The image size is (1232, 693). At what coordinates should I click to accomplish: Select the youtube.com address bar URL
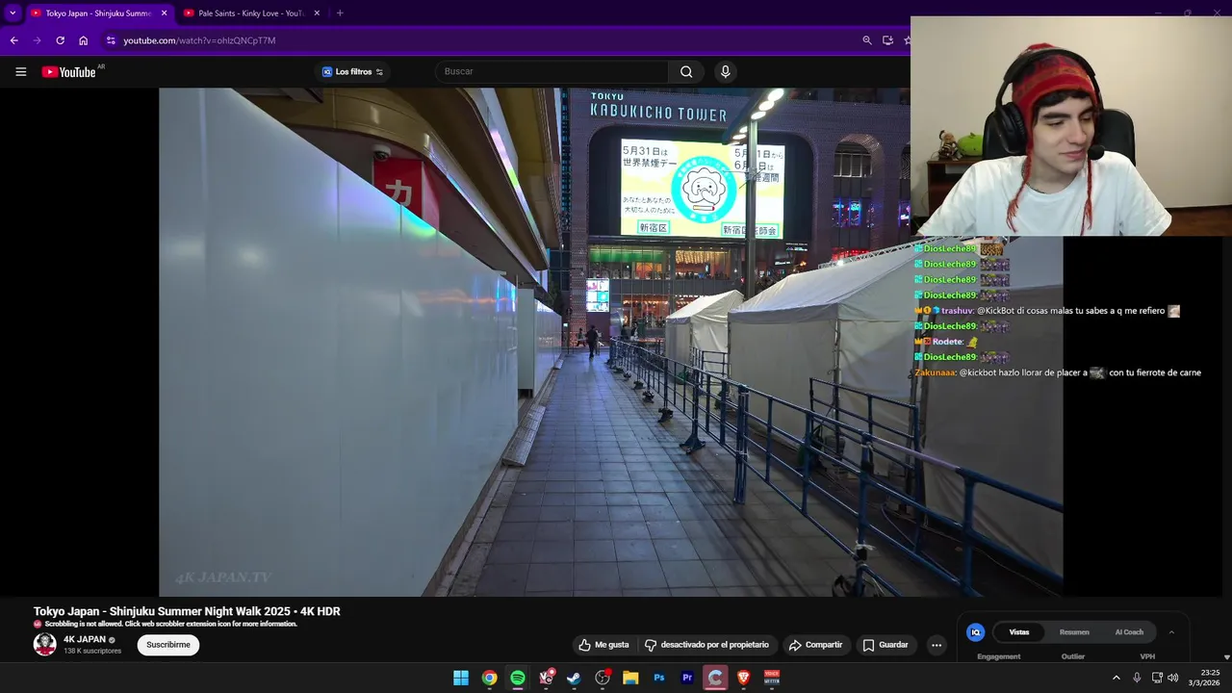pyautogui.click(x=199, y=40)
